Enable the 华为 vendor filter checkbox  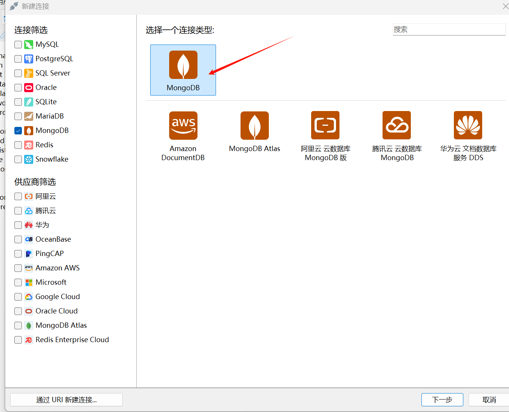(18, 225)
